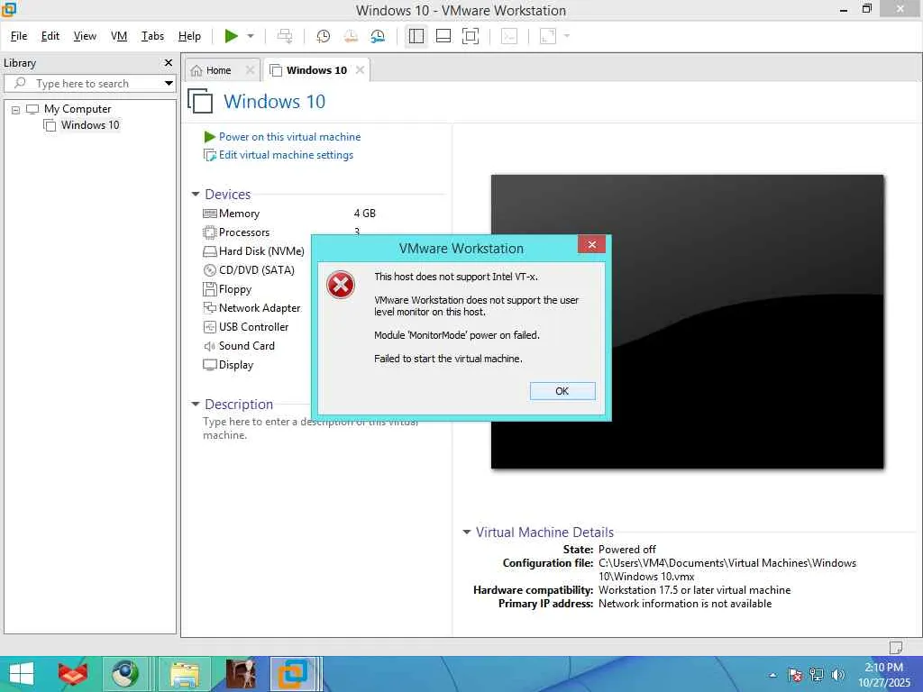Click the description text entry area

[x=312, y=428]
